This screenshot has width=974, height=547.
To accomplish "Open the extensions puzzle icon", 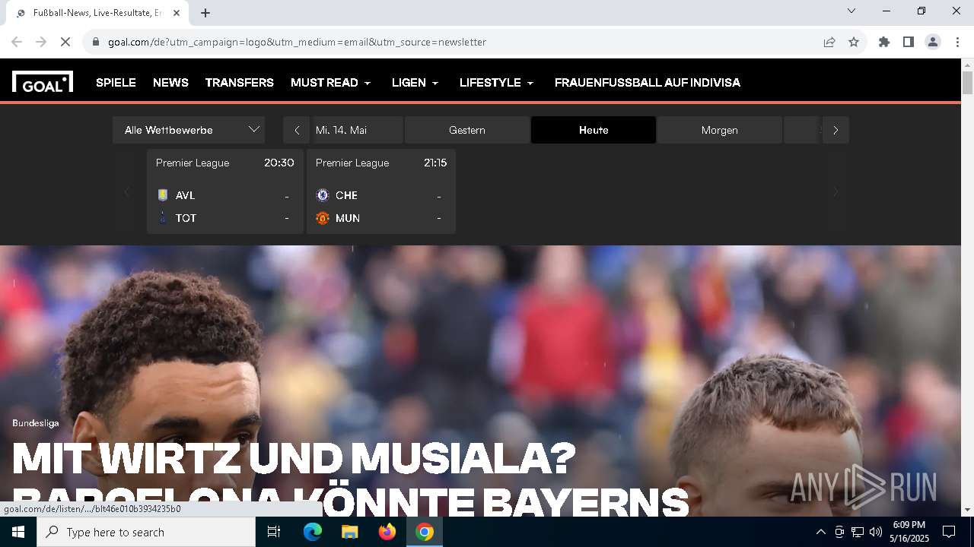I will coord(884,42).
